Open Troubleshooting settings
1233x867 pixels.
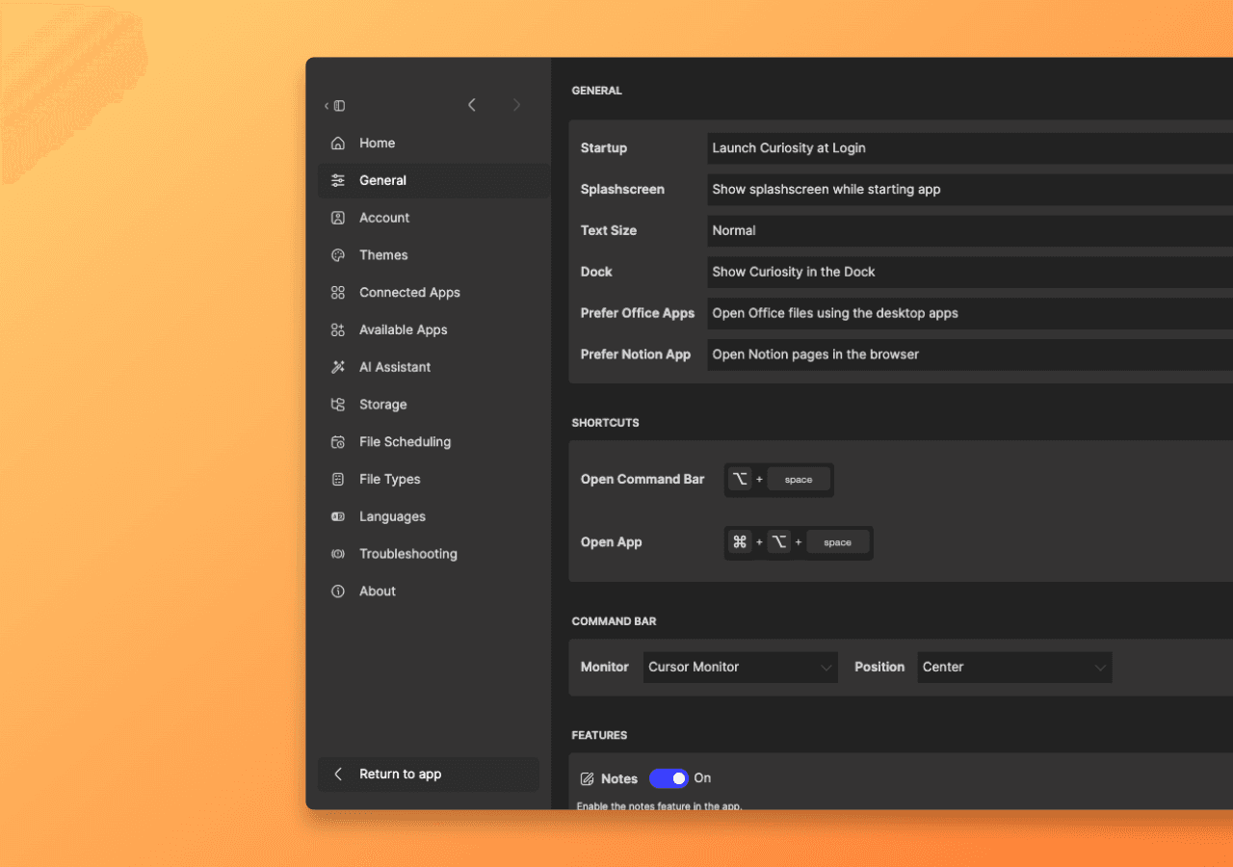click(x=433, y=554)
